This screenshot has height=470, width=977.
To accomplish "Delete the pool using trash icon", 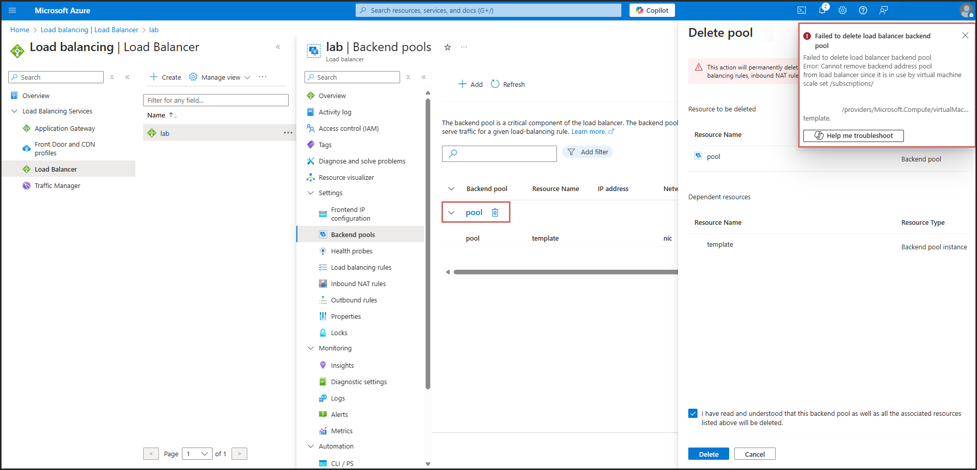I will 495,213.
